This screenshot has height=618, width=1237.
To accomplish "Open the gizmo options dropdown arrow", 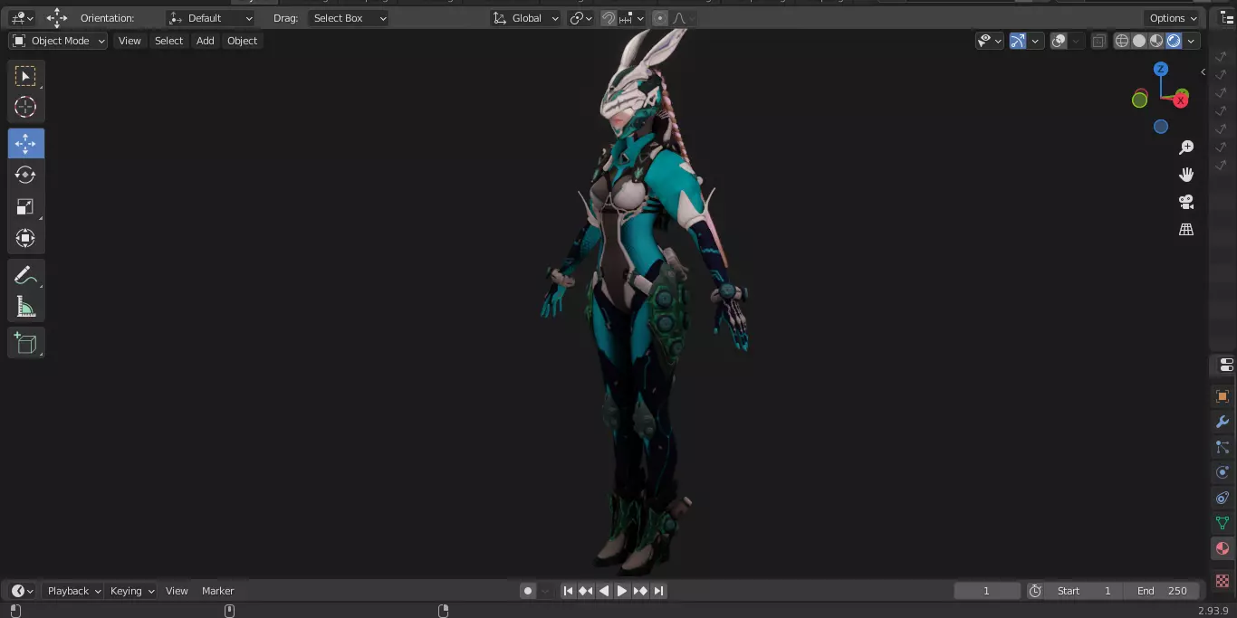I will click(x=1035, y=41).
